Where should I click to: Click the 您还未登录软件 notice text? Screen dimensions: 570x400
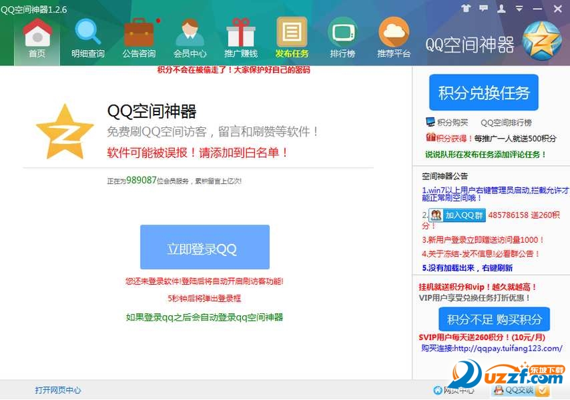204,281
